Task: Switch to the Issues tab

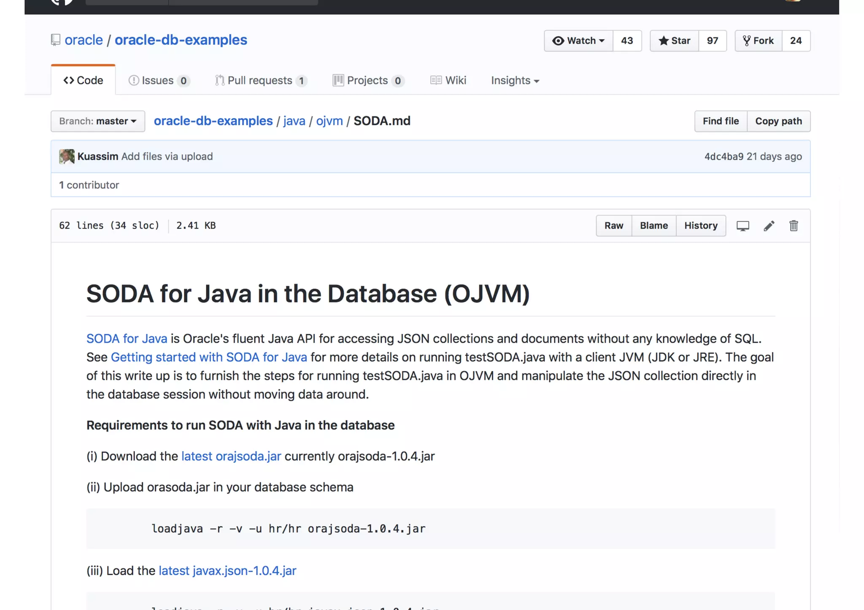Action: tap(159, 81)
